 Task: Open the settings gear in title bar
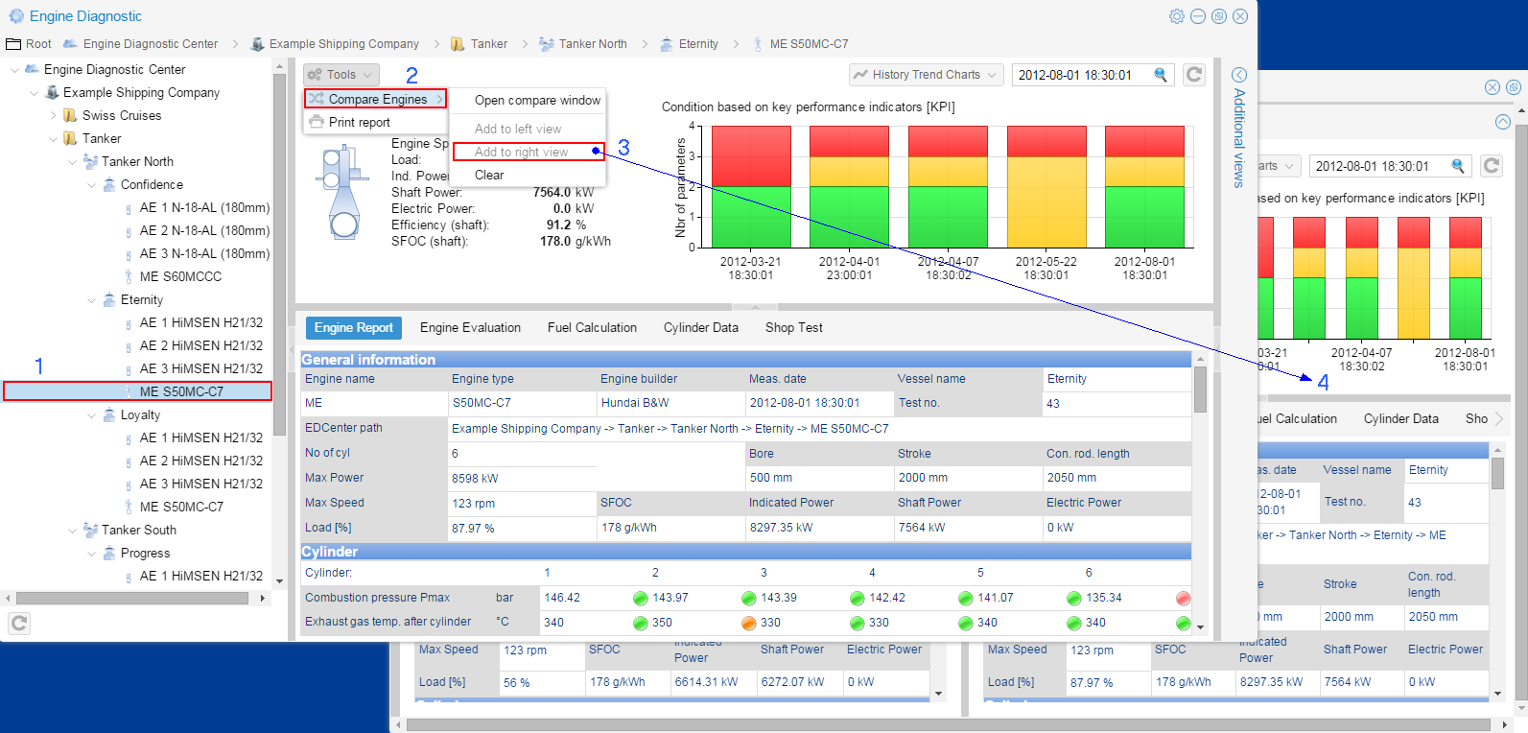click(x=1176, y=16)
